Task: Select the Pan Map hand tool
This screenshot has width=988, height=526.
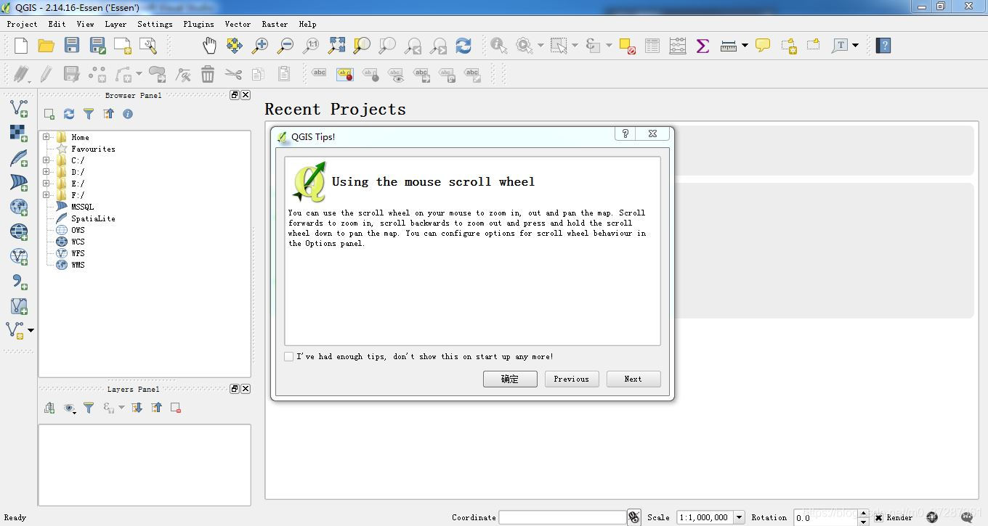Action: click(x=209, y=46)
